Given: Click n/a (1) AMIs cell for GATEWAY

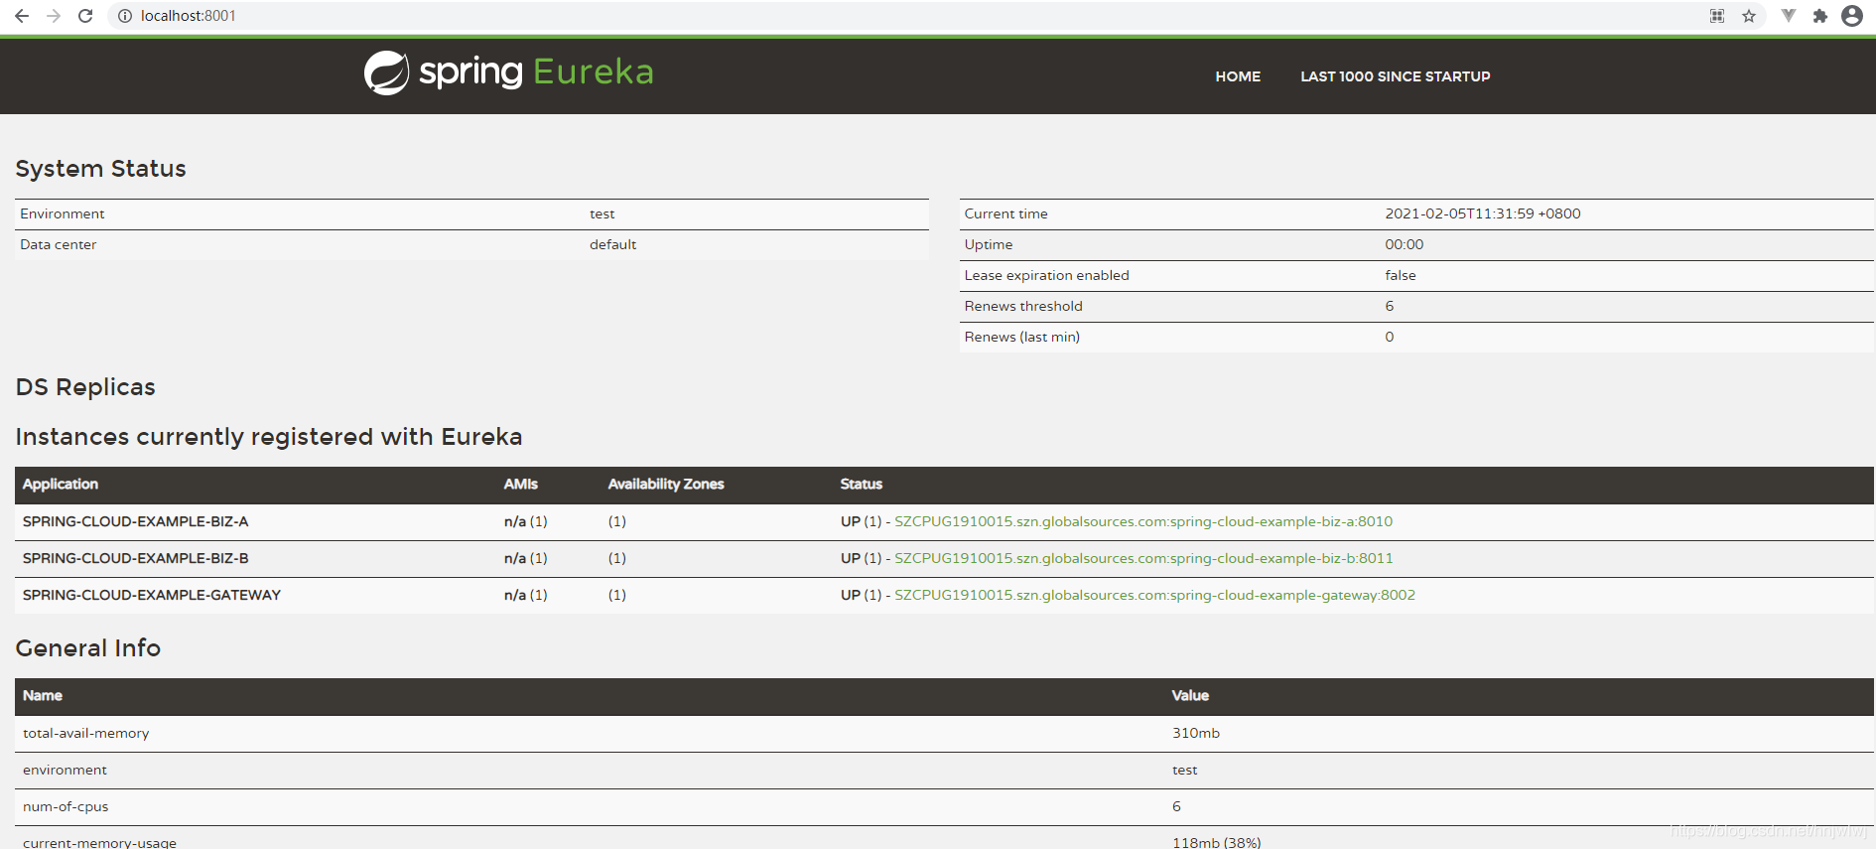Looking at the screenshot, I should 525,595.
